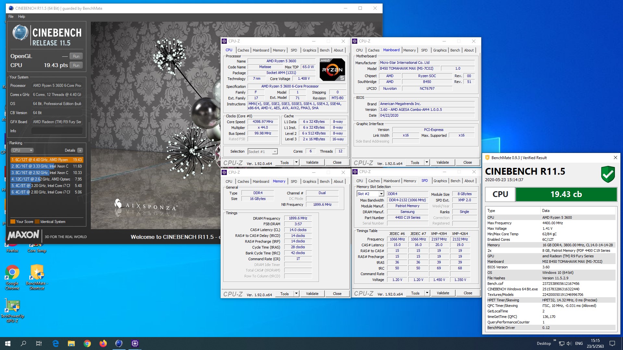Click the Info input field in Cinebench
The image size is (623, 350).
pos(57,131)
